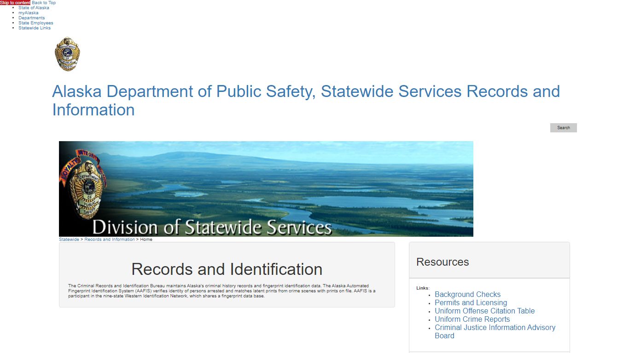Click the Division of Statewide Services banner image
The image size is (629, 353).
click(266, 189)
